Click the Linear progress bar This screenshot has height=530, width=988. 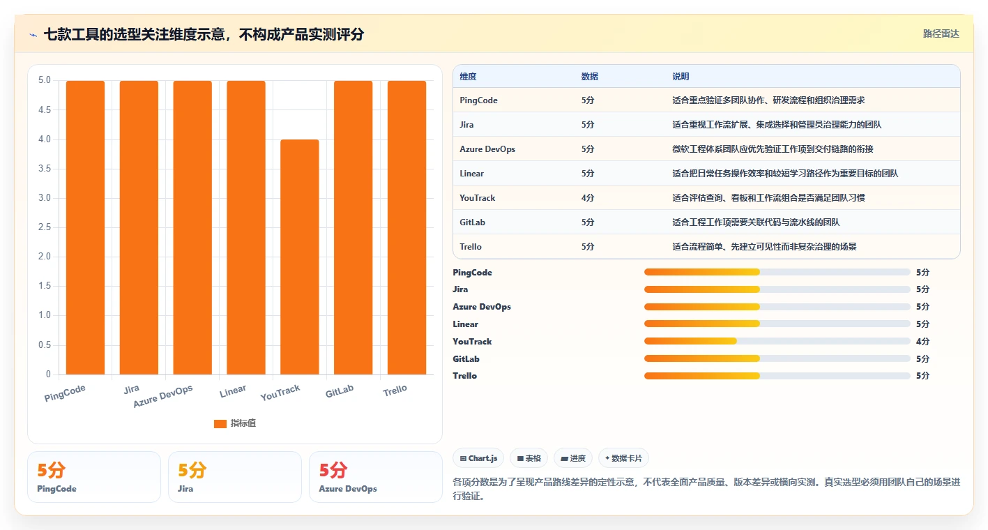777,324
